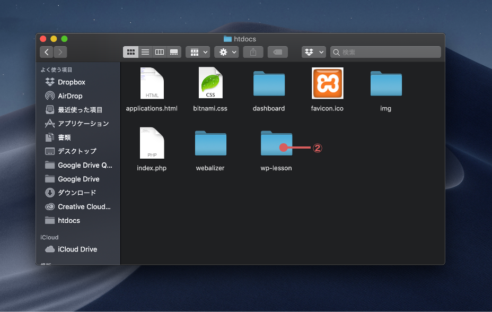
Task: Click the back navigation button
Action: [47, 52]
